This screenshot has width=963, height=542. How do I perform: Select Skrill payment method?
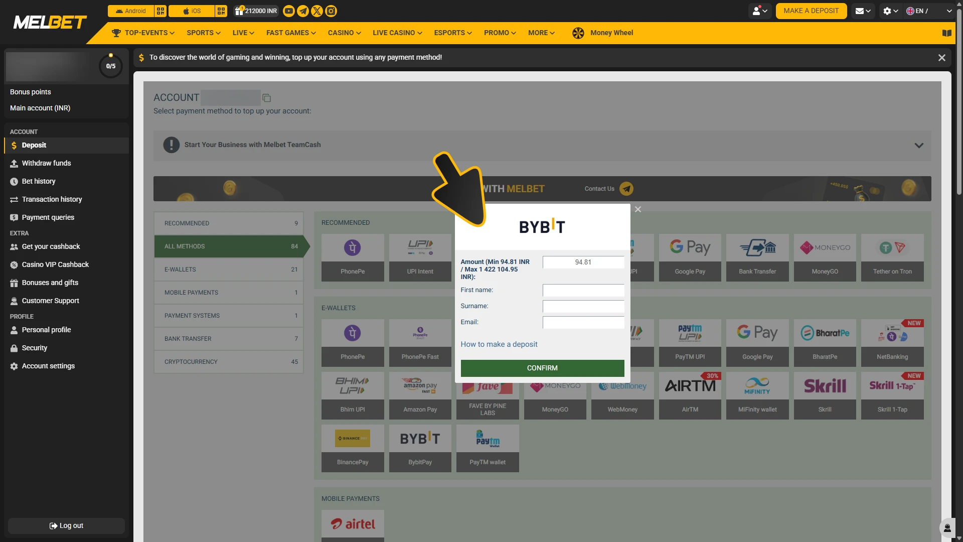click(825, 395)
